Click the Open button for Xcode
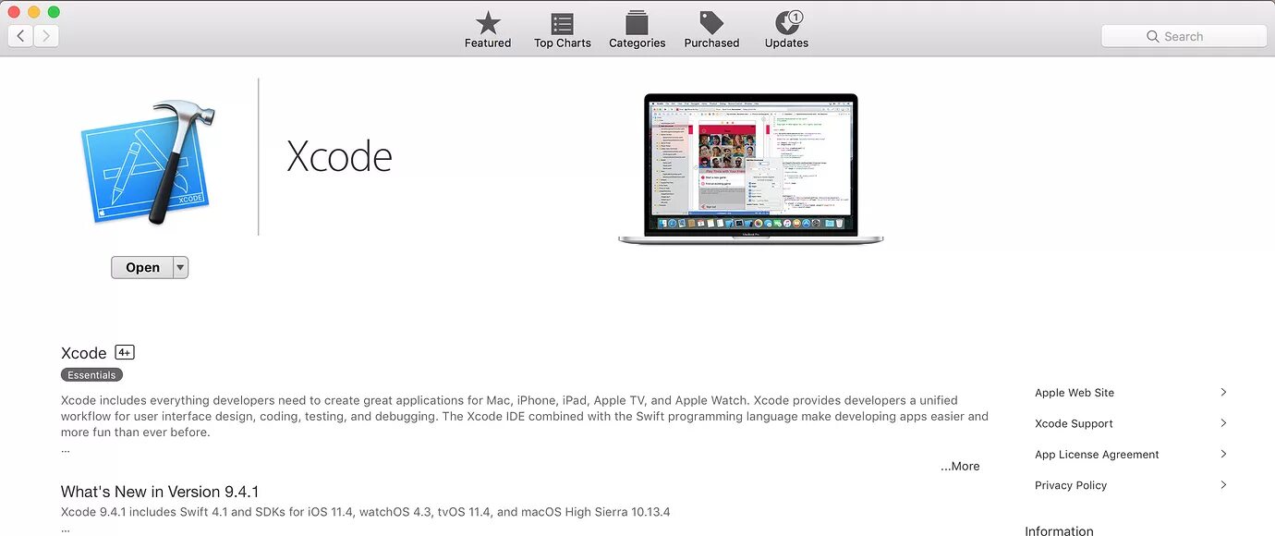 [142, 267]
